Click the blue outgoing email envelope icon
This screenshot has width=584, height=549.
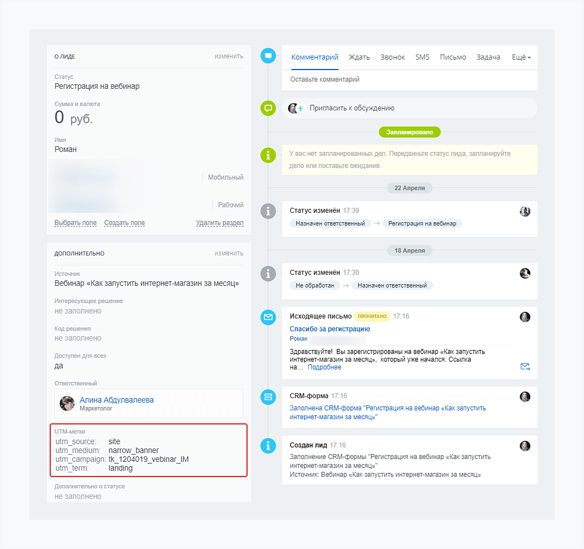point(268,317)
